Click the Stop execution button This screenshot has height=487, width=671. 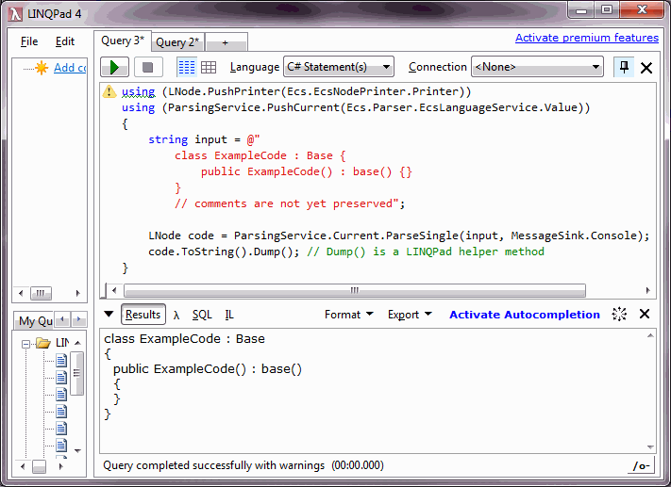click(x=147, y=67)
